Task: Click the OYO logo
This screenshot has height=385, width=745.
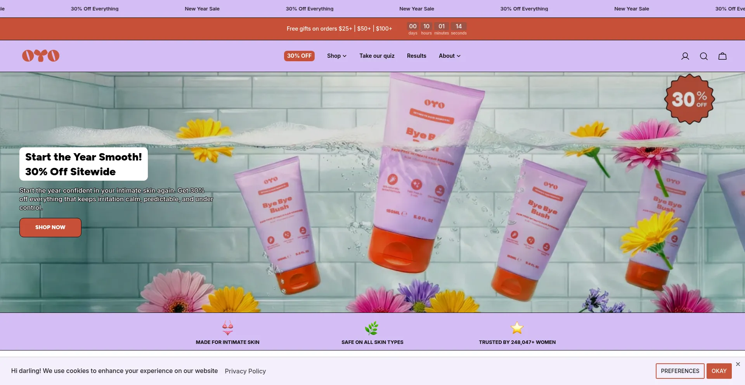Action: (40, 55)
